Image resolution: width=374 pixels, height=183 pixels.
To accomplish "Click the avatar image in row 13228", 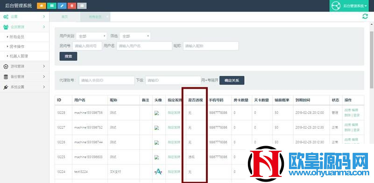I will [x=156, y=113].
